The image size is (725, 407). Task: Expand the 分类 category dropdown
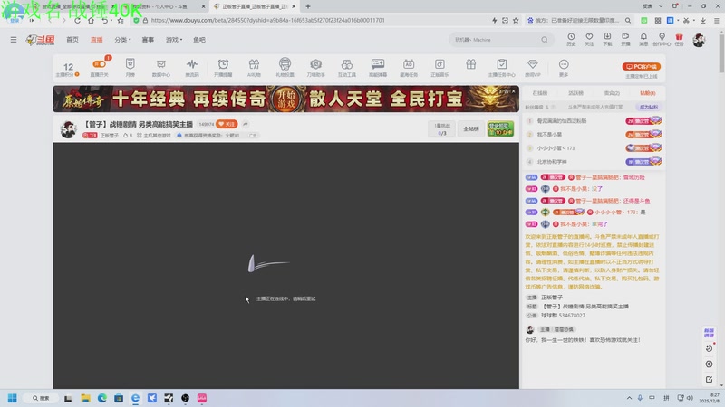122,40
